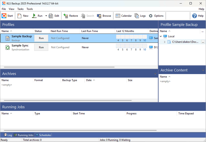Screen dimensions: 206x142
Task: Click the Status column header
Action: coord(41,31)
